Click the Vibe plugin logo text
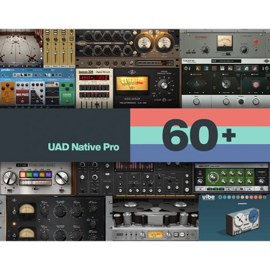 click(x=208, y=197)
